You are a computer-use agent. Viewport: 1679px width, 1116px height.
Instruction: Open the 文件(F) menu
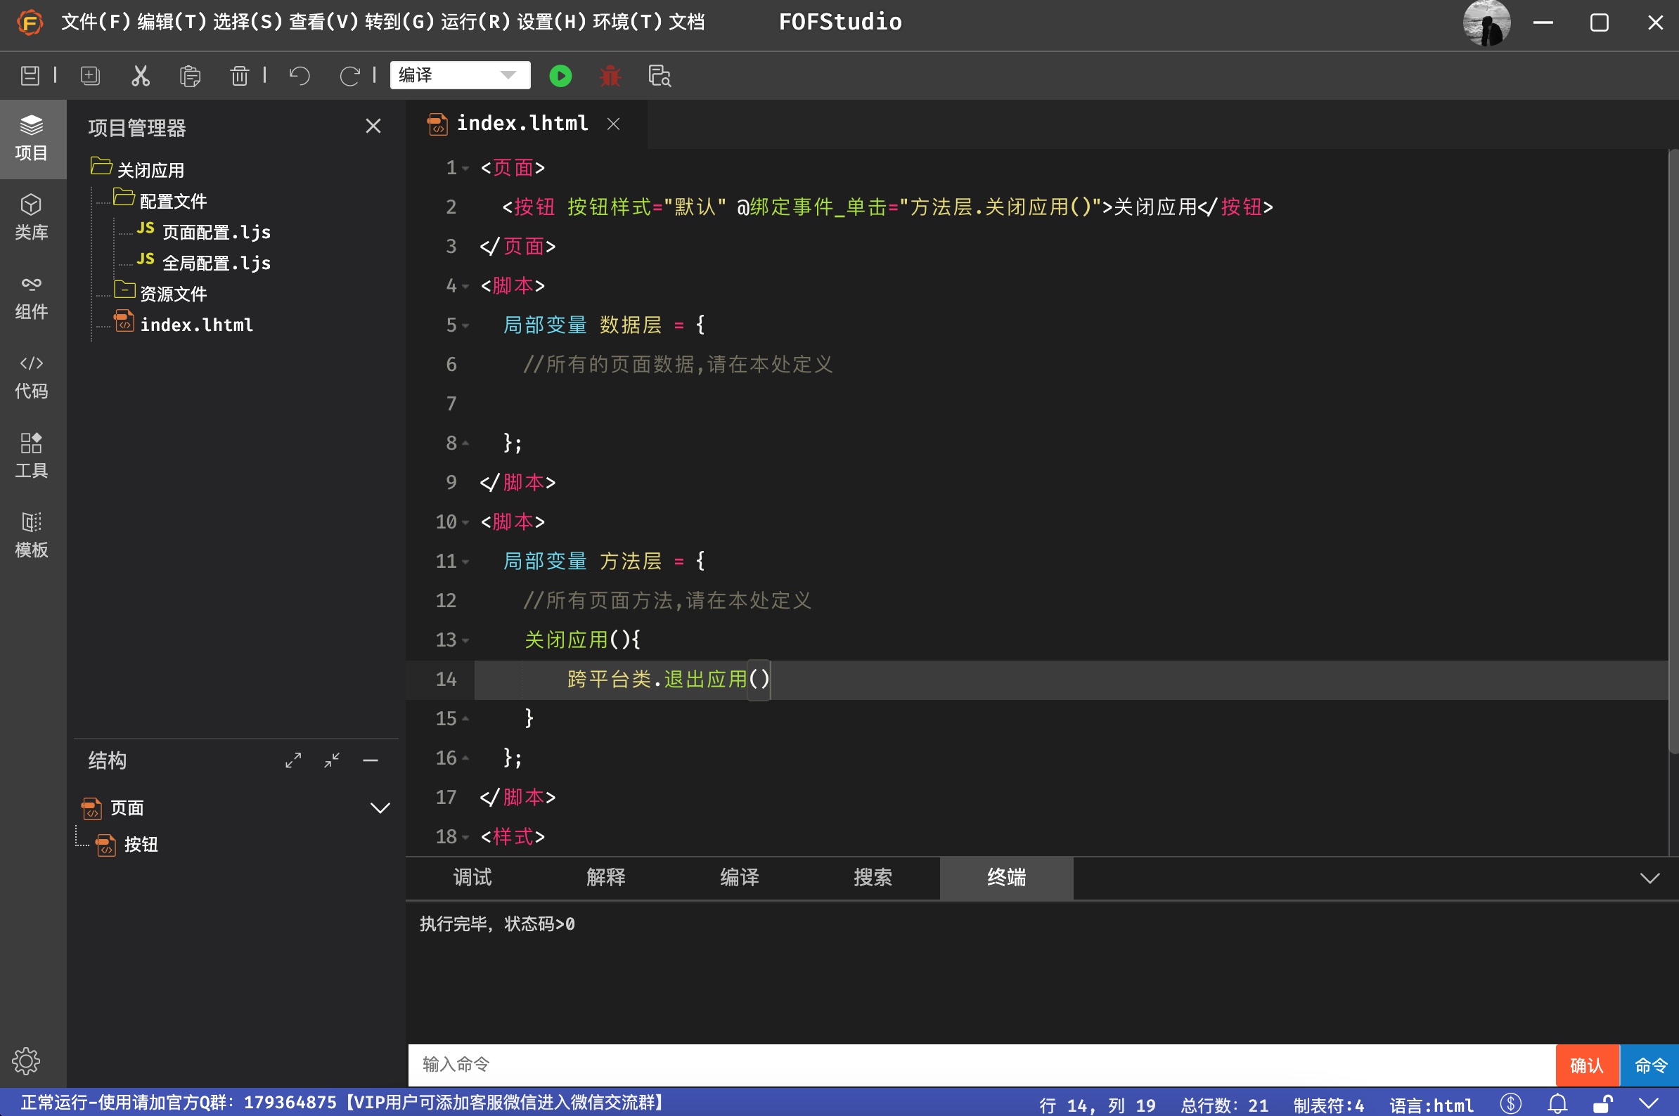(96, 22)
